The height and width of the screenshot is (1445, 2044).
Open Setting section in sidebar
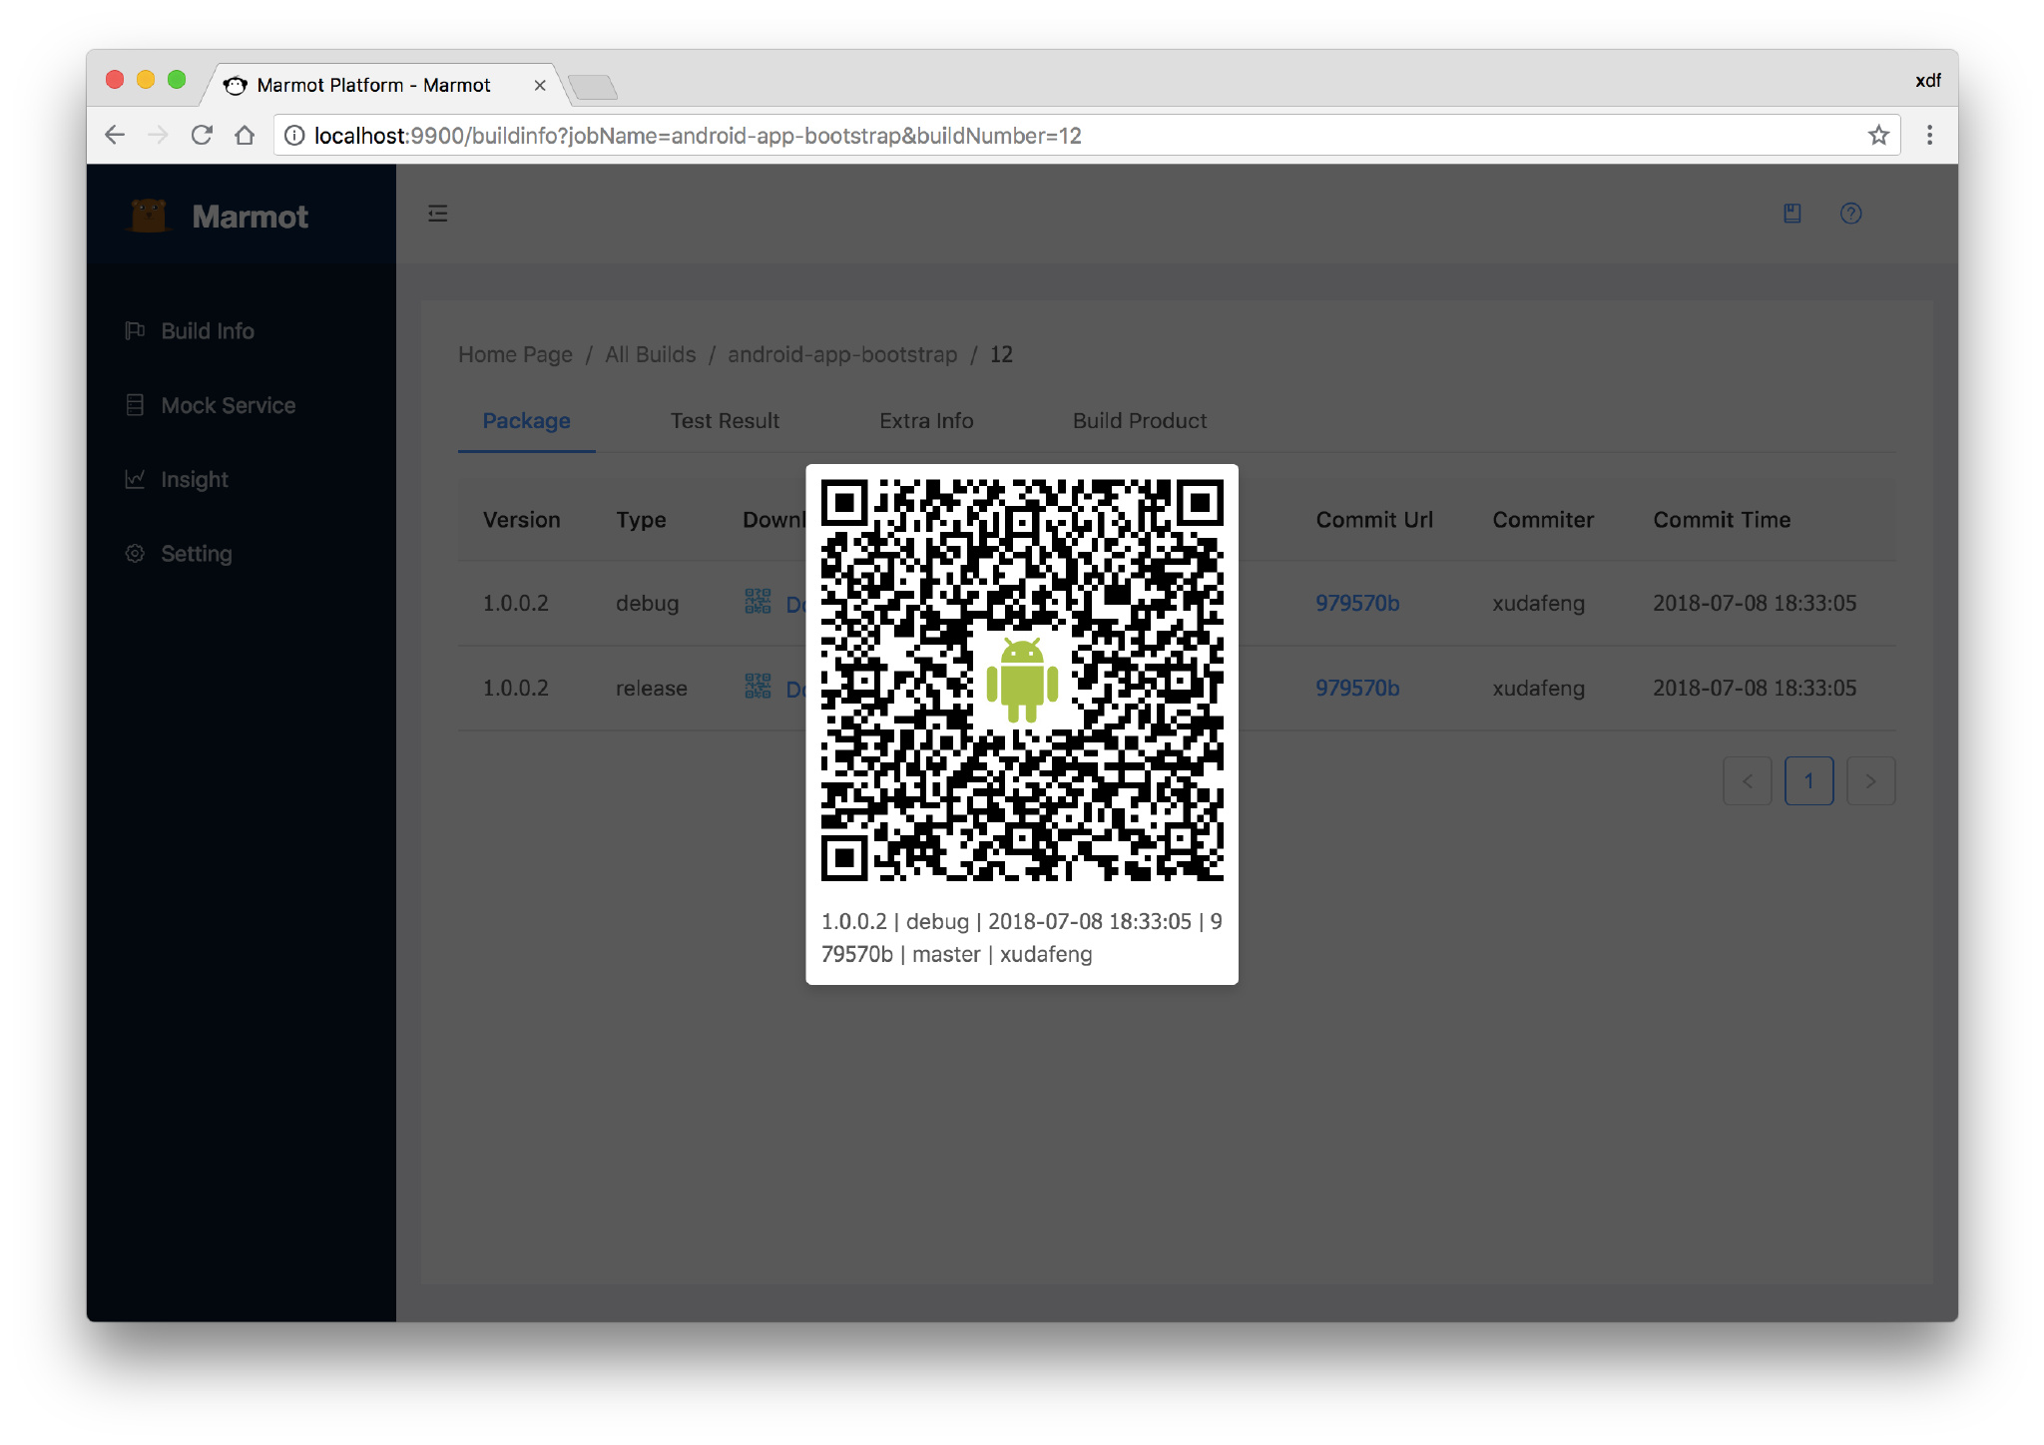[x=199, y=554]
